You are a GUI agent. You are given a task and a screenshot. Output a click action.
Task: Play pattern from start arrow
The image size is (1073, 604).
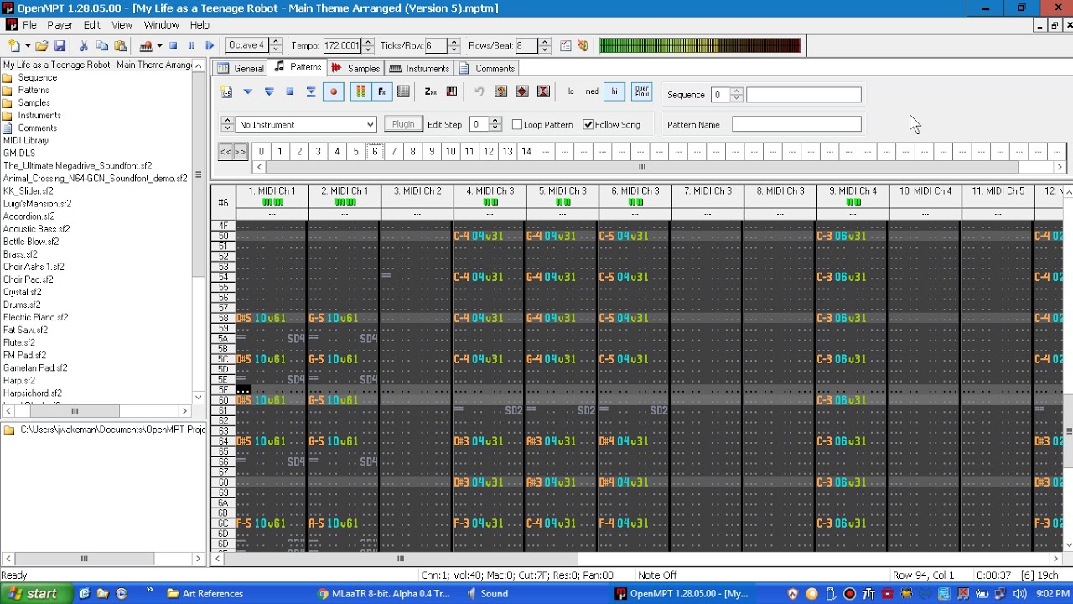(269, 92)
